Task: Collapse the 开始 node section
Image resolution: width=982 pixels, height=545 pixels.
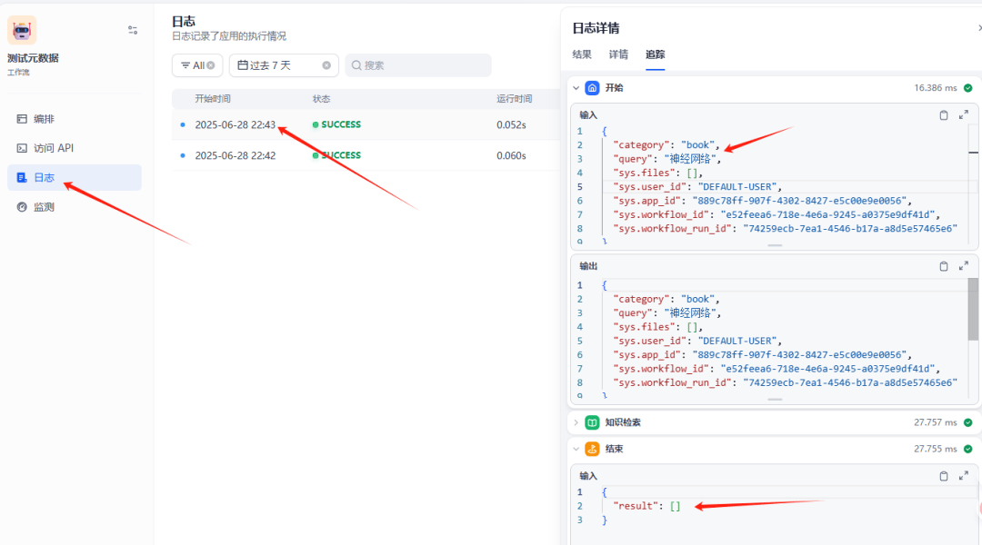Action: (x=576, y=88)
